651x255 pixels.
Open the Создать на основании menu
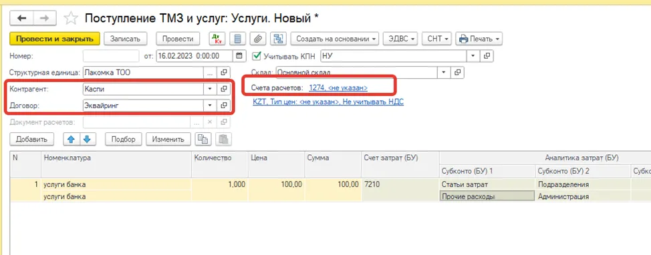[x=335, y=39]
